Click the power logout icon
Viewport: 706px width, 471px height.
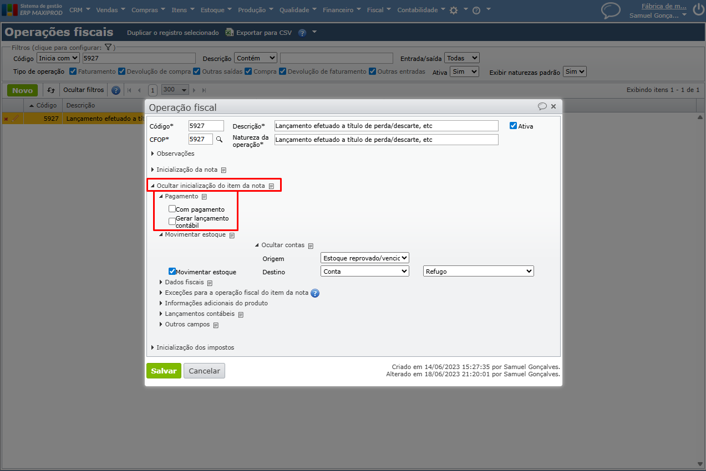[x=698, y=9]
